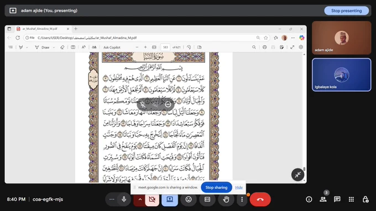This screenshot has height=211, width=376.
Task: Fit the PDF page to width
Action: [154, 47]
